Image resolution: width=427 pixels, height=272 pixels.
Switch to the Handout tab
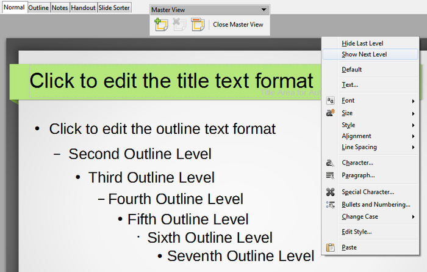coord(84,7)
